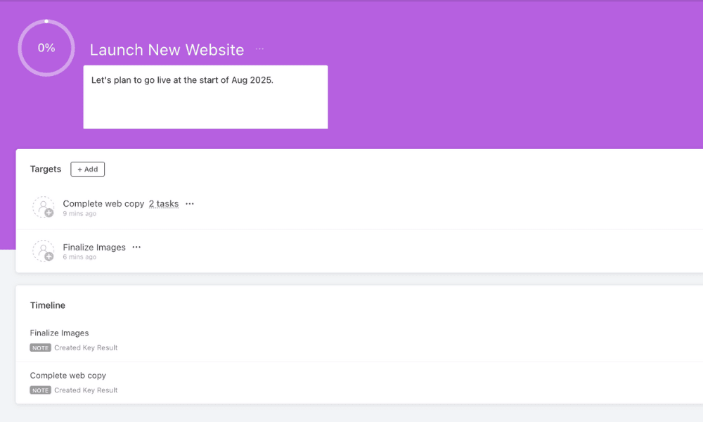703x422 pixels.
Task: Click the + Add target button
Action: tap(88, 169)
